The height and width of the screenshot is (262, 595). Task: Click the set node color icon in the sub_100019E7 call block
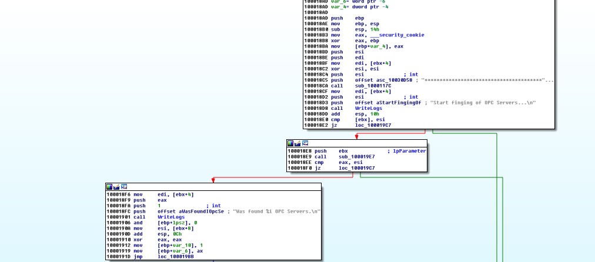click(290, 143)
